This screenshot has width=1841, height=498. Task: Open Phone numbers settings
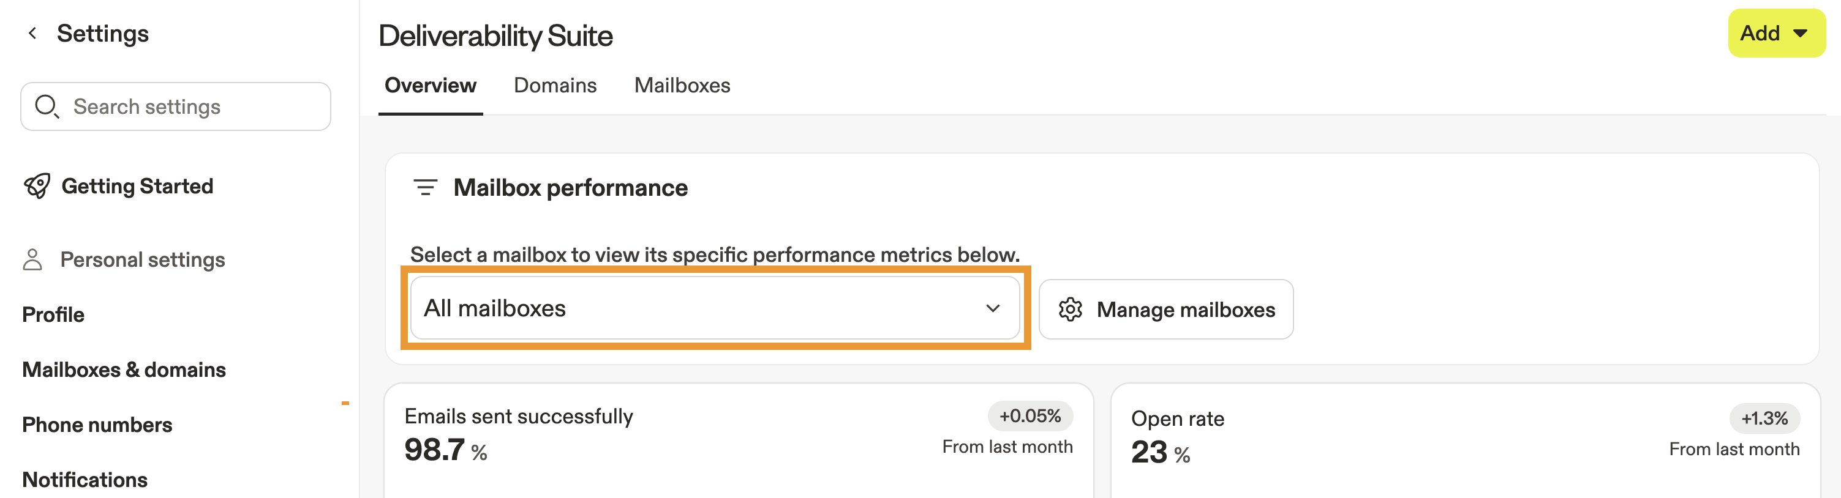[97, 425]
